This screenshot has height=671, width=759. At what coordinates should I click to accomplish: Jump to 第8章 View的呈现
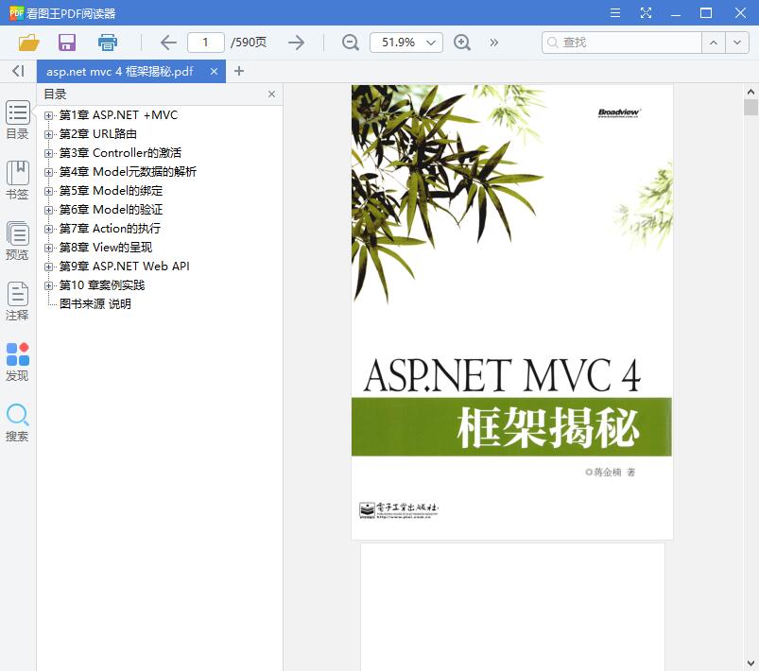click(x=106, y=248)
